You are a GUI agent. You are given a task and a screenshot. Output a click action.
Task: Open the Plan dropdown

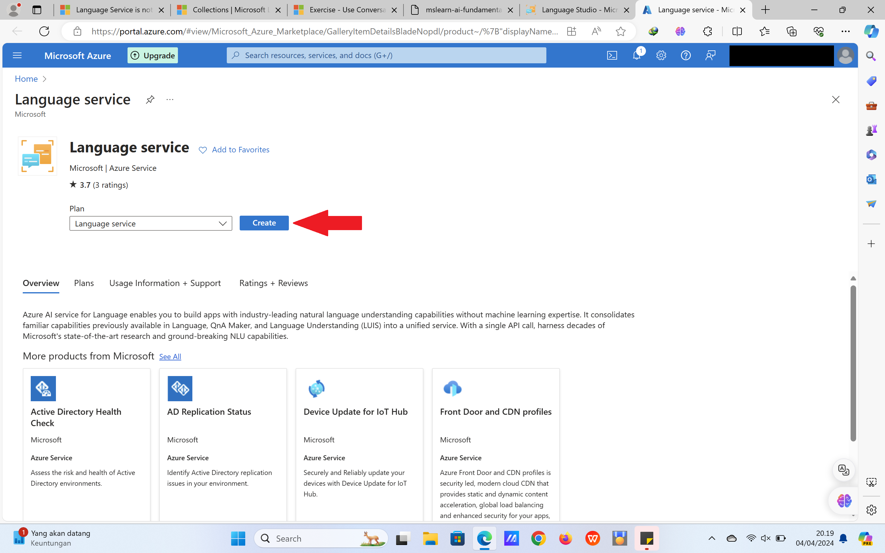(x=151, y=223)
